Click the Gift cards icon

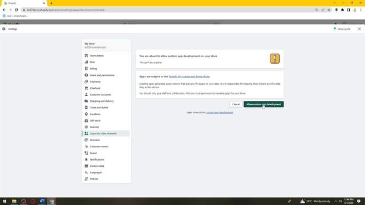point(86,121)
